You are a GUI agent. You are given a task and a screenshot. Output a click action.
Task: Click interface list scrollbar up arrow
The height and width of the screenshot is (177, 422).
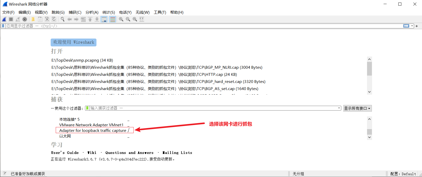pyautogui.click(x=370, y=119)
